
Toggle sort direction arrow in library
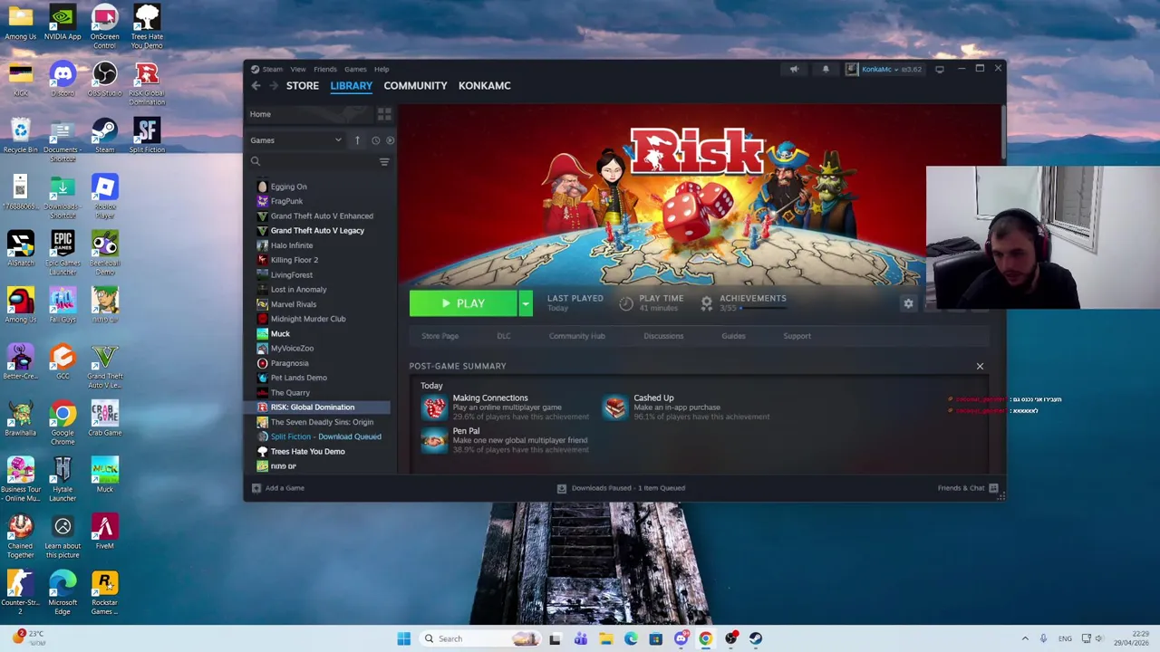357,140
